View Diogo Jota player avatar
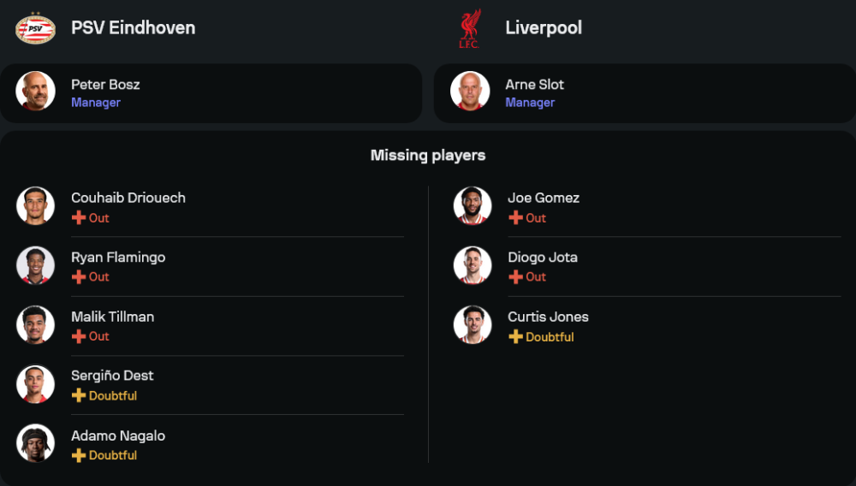The height and width of the screenshot is (486, 856). (473, 265)
